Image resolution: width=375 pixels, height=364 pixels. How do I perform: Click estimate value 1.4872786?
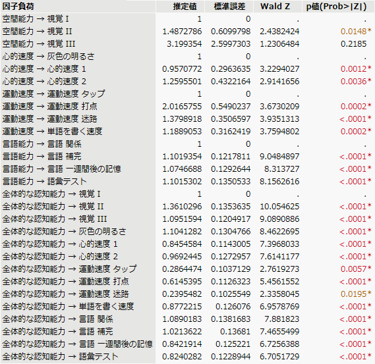[182, 32]
